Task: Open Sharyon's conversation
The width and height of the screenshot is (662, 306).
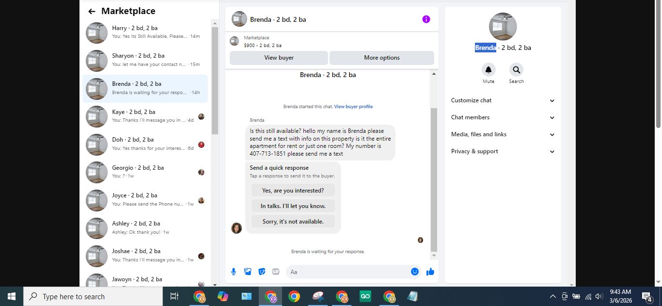Action: click(145, 61)
